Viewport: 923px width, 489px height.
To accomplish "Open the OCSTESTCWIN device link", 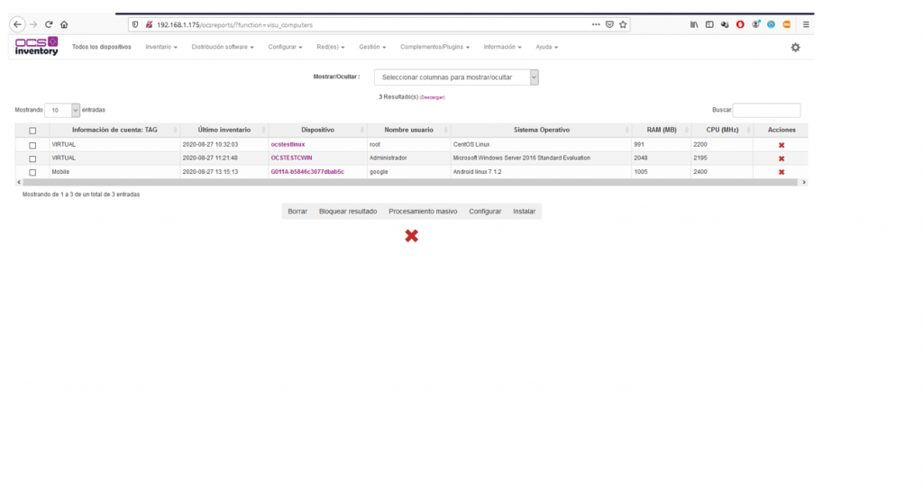I will [x=291, y=158].
